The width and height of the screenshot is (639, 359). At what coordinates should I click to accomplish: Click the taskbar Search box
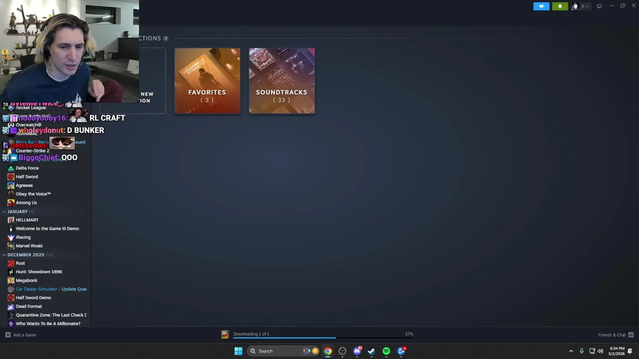(283, 351)
